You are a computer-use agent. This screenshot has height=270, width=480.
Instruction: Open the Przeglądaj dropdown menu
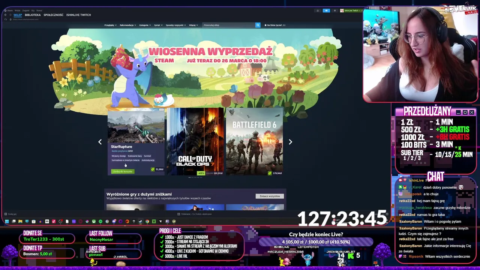click(x=111, y=25)
